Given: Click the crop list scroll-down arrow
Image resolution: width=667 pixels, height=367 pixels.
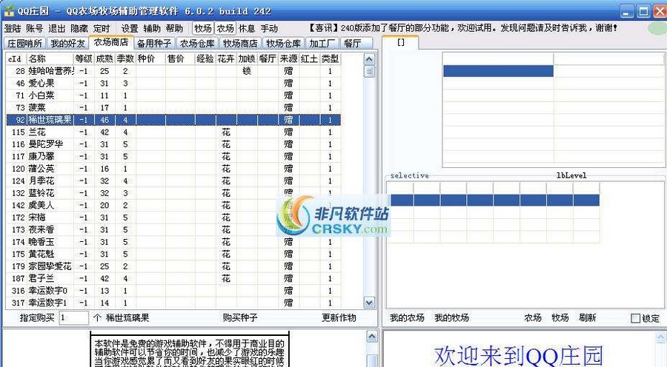Looking at the screenshot, I should 369,303.
